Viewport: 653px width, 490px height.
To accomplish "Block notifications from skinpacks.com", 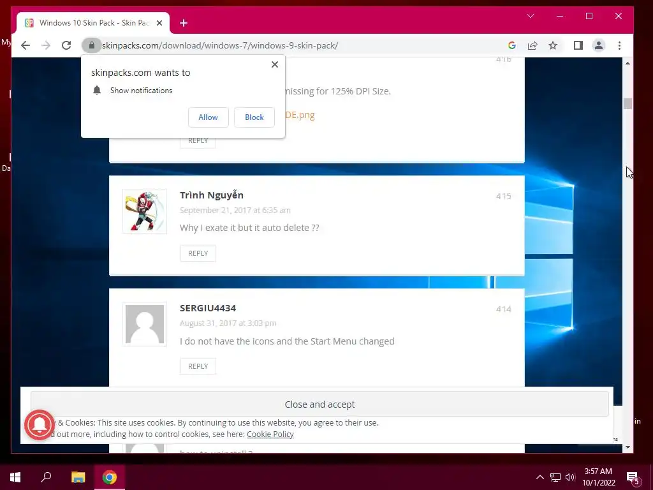I will point(254,117).
